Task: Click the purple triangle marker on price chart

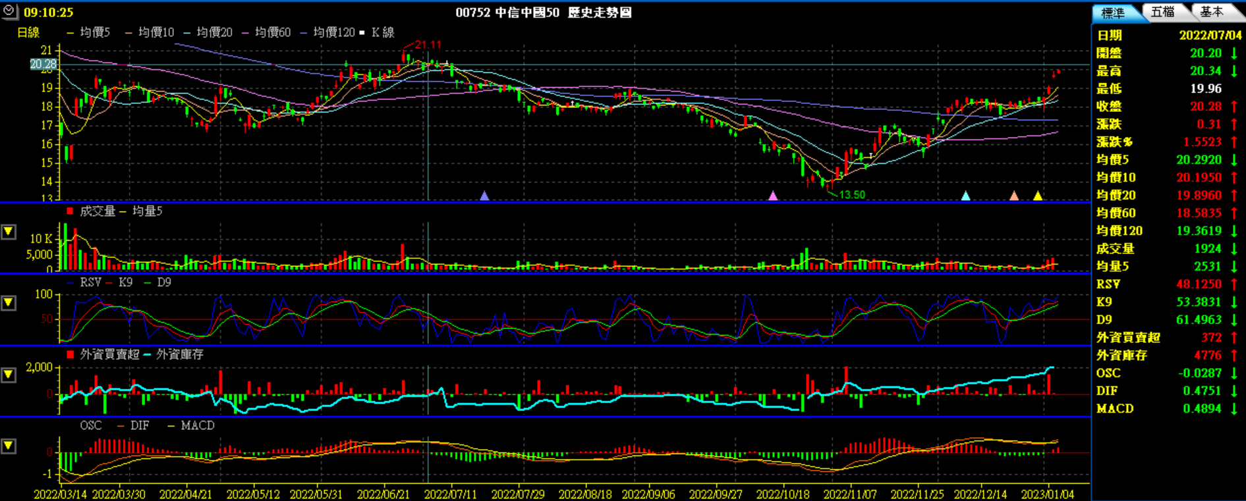Action: (x=485, y=196)
